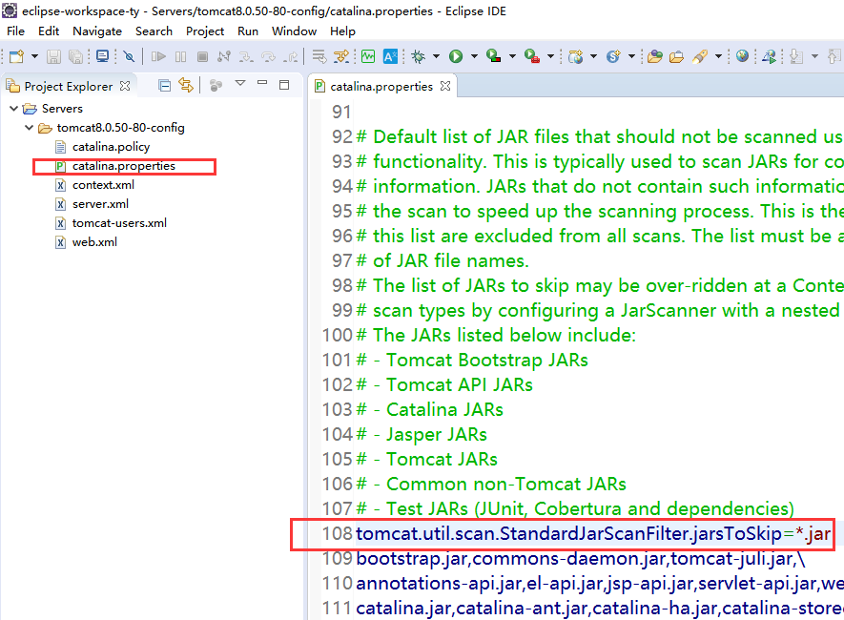Click the Save toolbar icon
Screen dimensions: 844x620
pyautogui.click(x=53, y=56)
